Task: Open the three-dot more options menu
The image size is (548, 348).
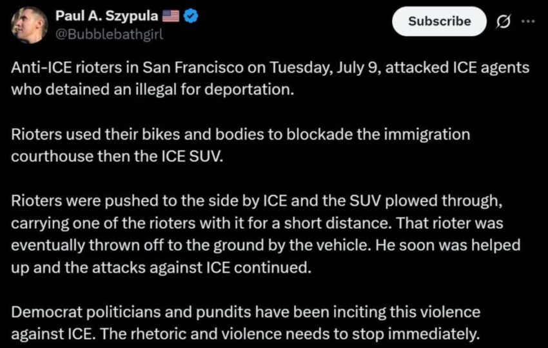Action: [x=528, y=21]
